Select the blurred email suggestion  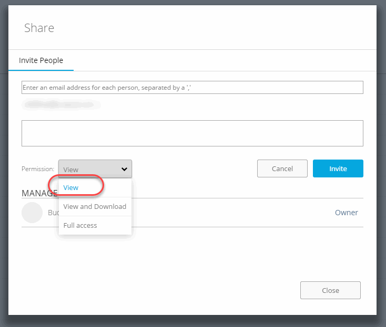pos(61,105)
